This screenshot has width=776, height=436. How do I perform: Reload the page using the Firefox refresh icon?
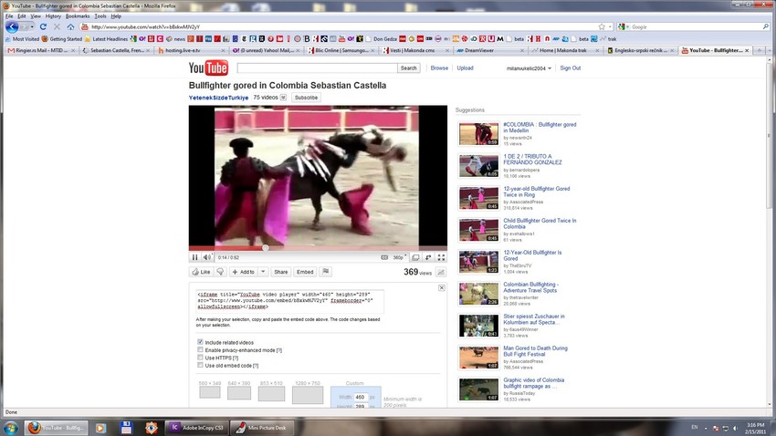(44, 26)
